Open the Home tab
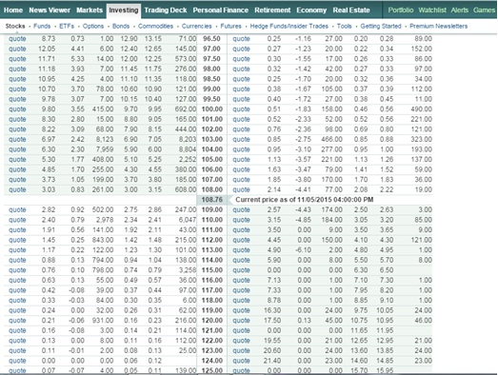Viewport: 498px width, 375px height. tap(13, 10)
